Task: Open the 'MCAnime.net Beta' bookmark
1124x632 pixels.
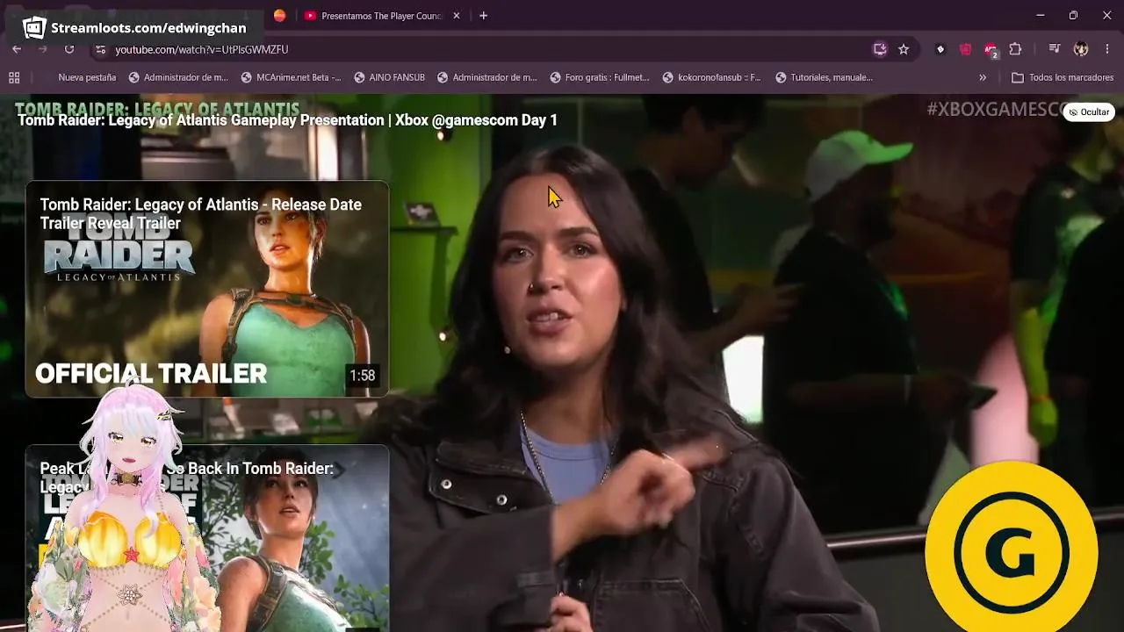Action: [291, 77]
